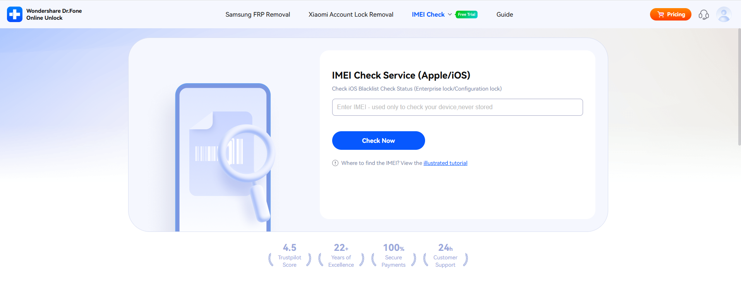Click the info icon beside IMEI help text
Screen dimensions: 741x288
[x=335, y=163]
